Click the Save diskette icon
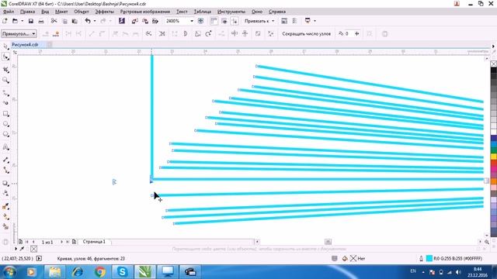The height and width of the screenshot is (279, 497). point(31,21)
